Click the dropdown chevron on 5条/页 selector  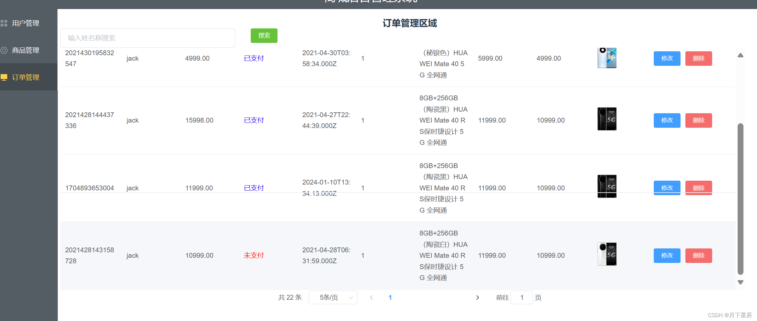coord(351,297)
